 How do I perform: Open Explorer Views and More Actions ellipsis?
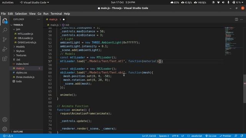coord(38,20)
